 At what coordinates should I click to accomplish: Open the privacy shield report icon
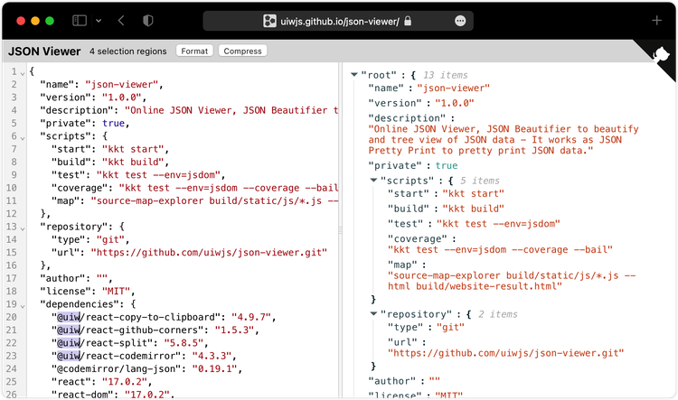click(148, 20)
